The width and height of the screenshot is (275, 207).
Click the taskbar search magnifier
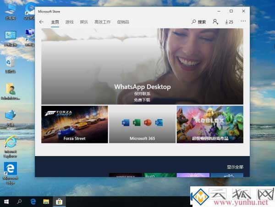(x=19, y=201)
